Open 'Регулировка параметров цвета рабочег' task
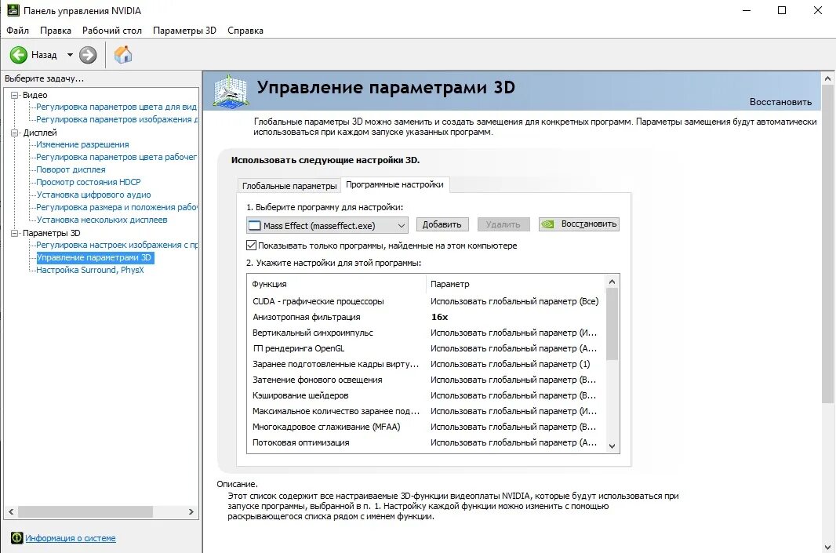The image size is (836, 553). 116,157
